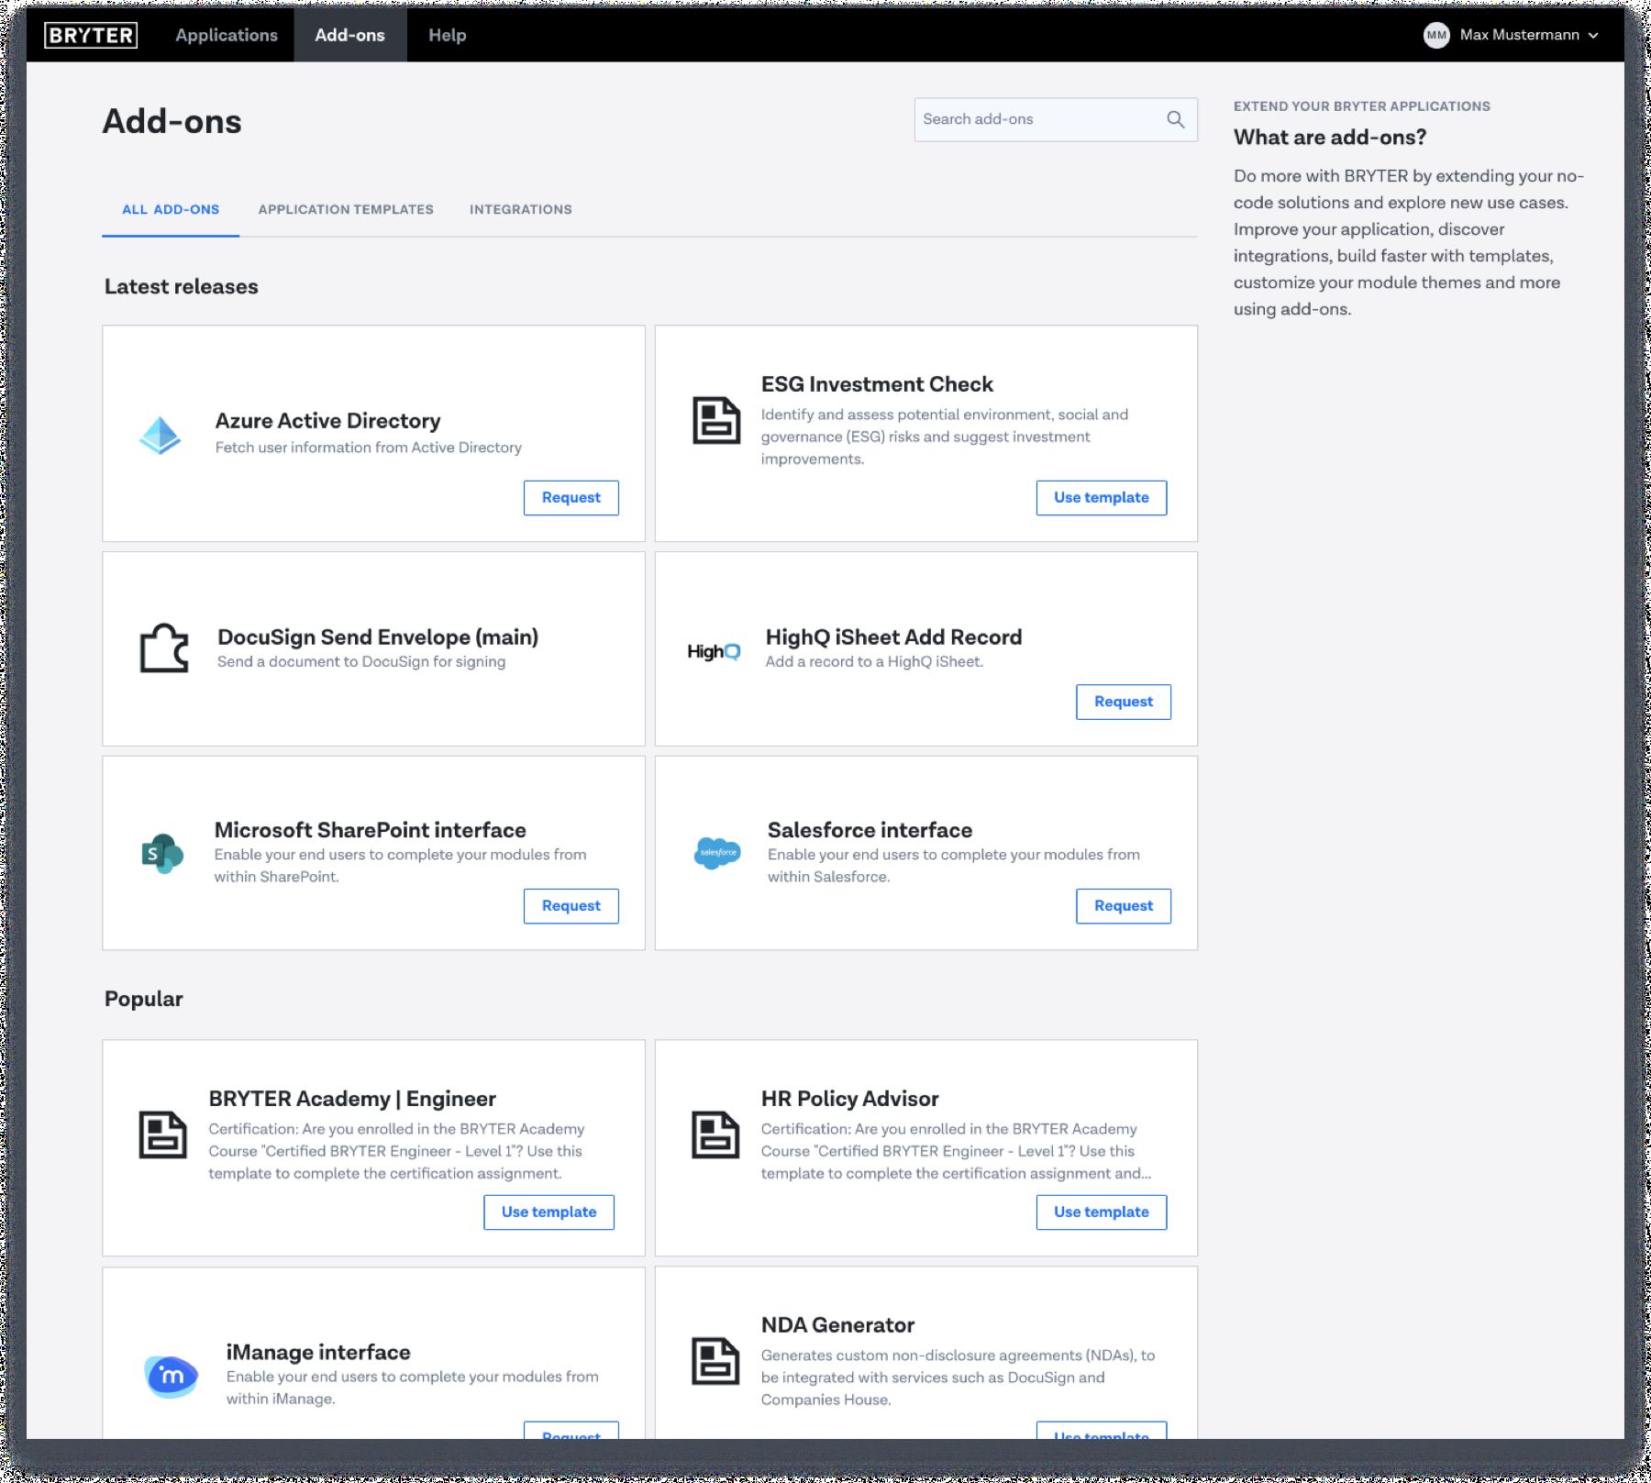Click the MM user avatar

coord(1435,35)
